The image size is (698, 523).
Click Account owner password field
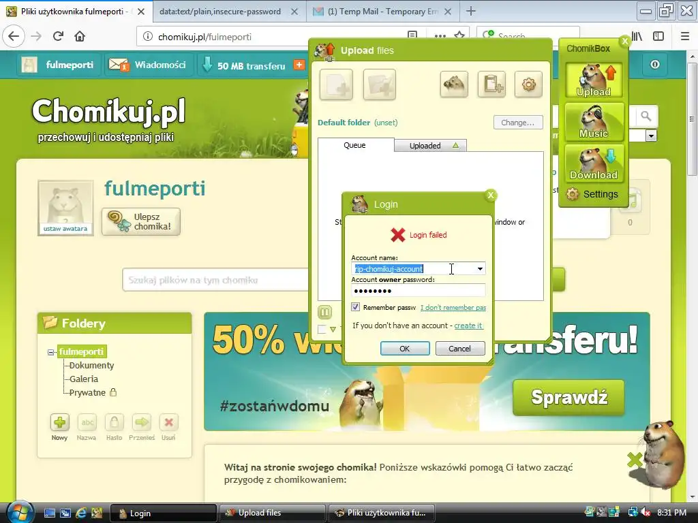(x=418, y=291)
